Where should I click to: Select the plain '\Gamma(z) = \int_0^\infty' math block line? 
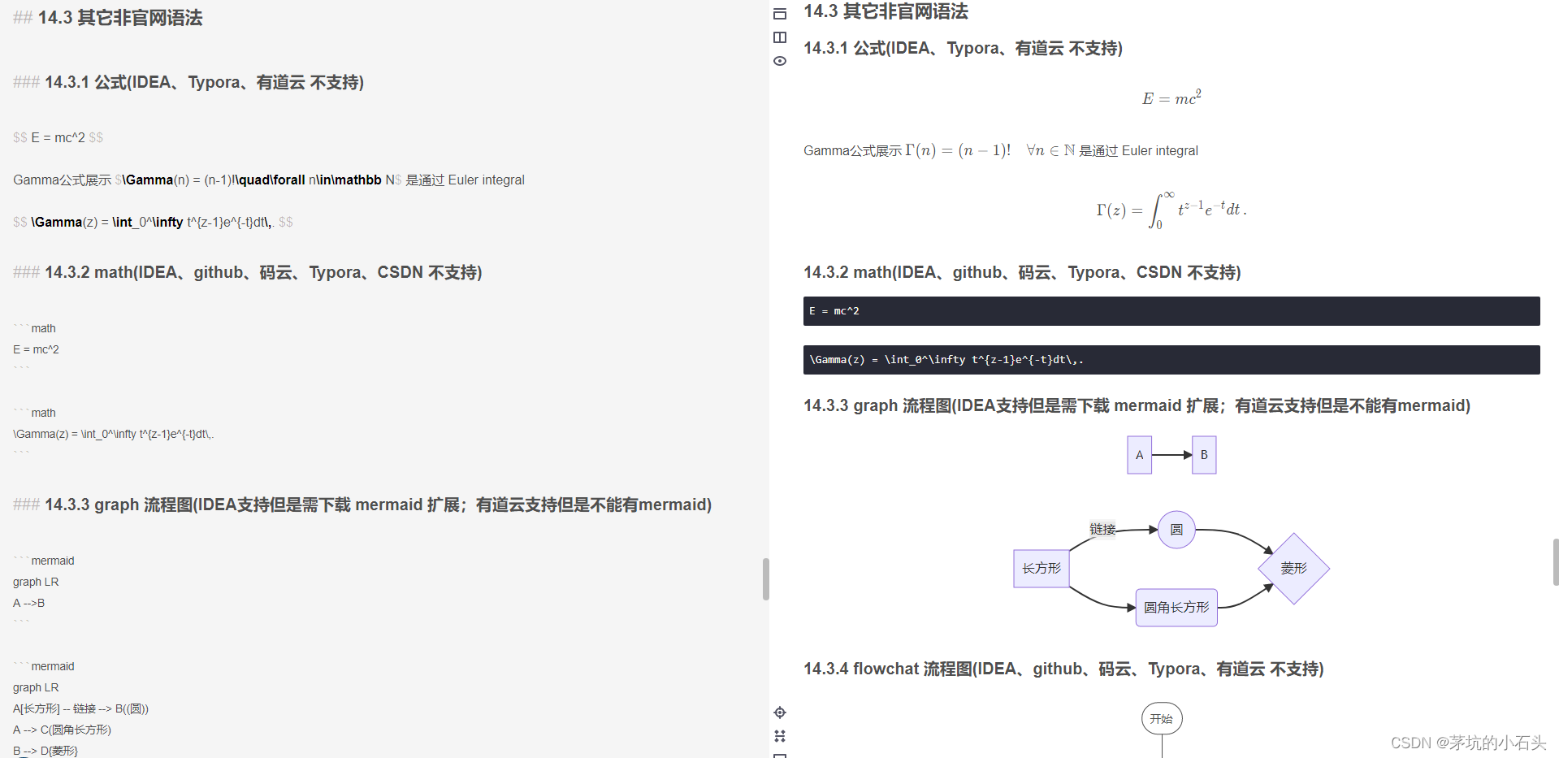coord(114,434)
